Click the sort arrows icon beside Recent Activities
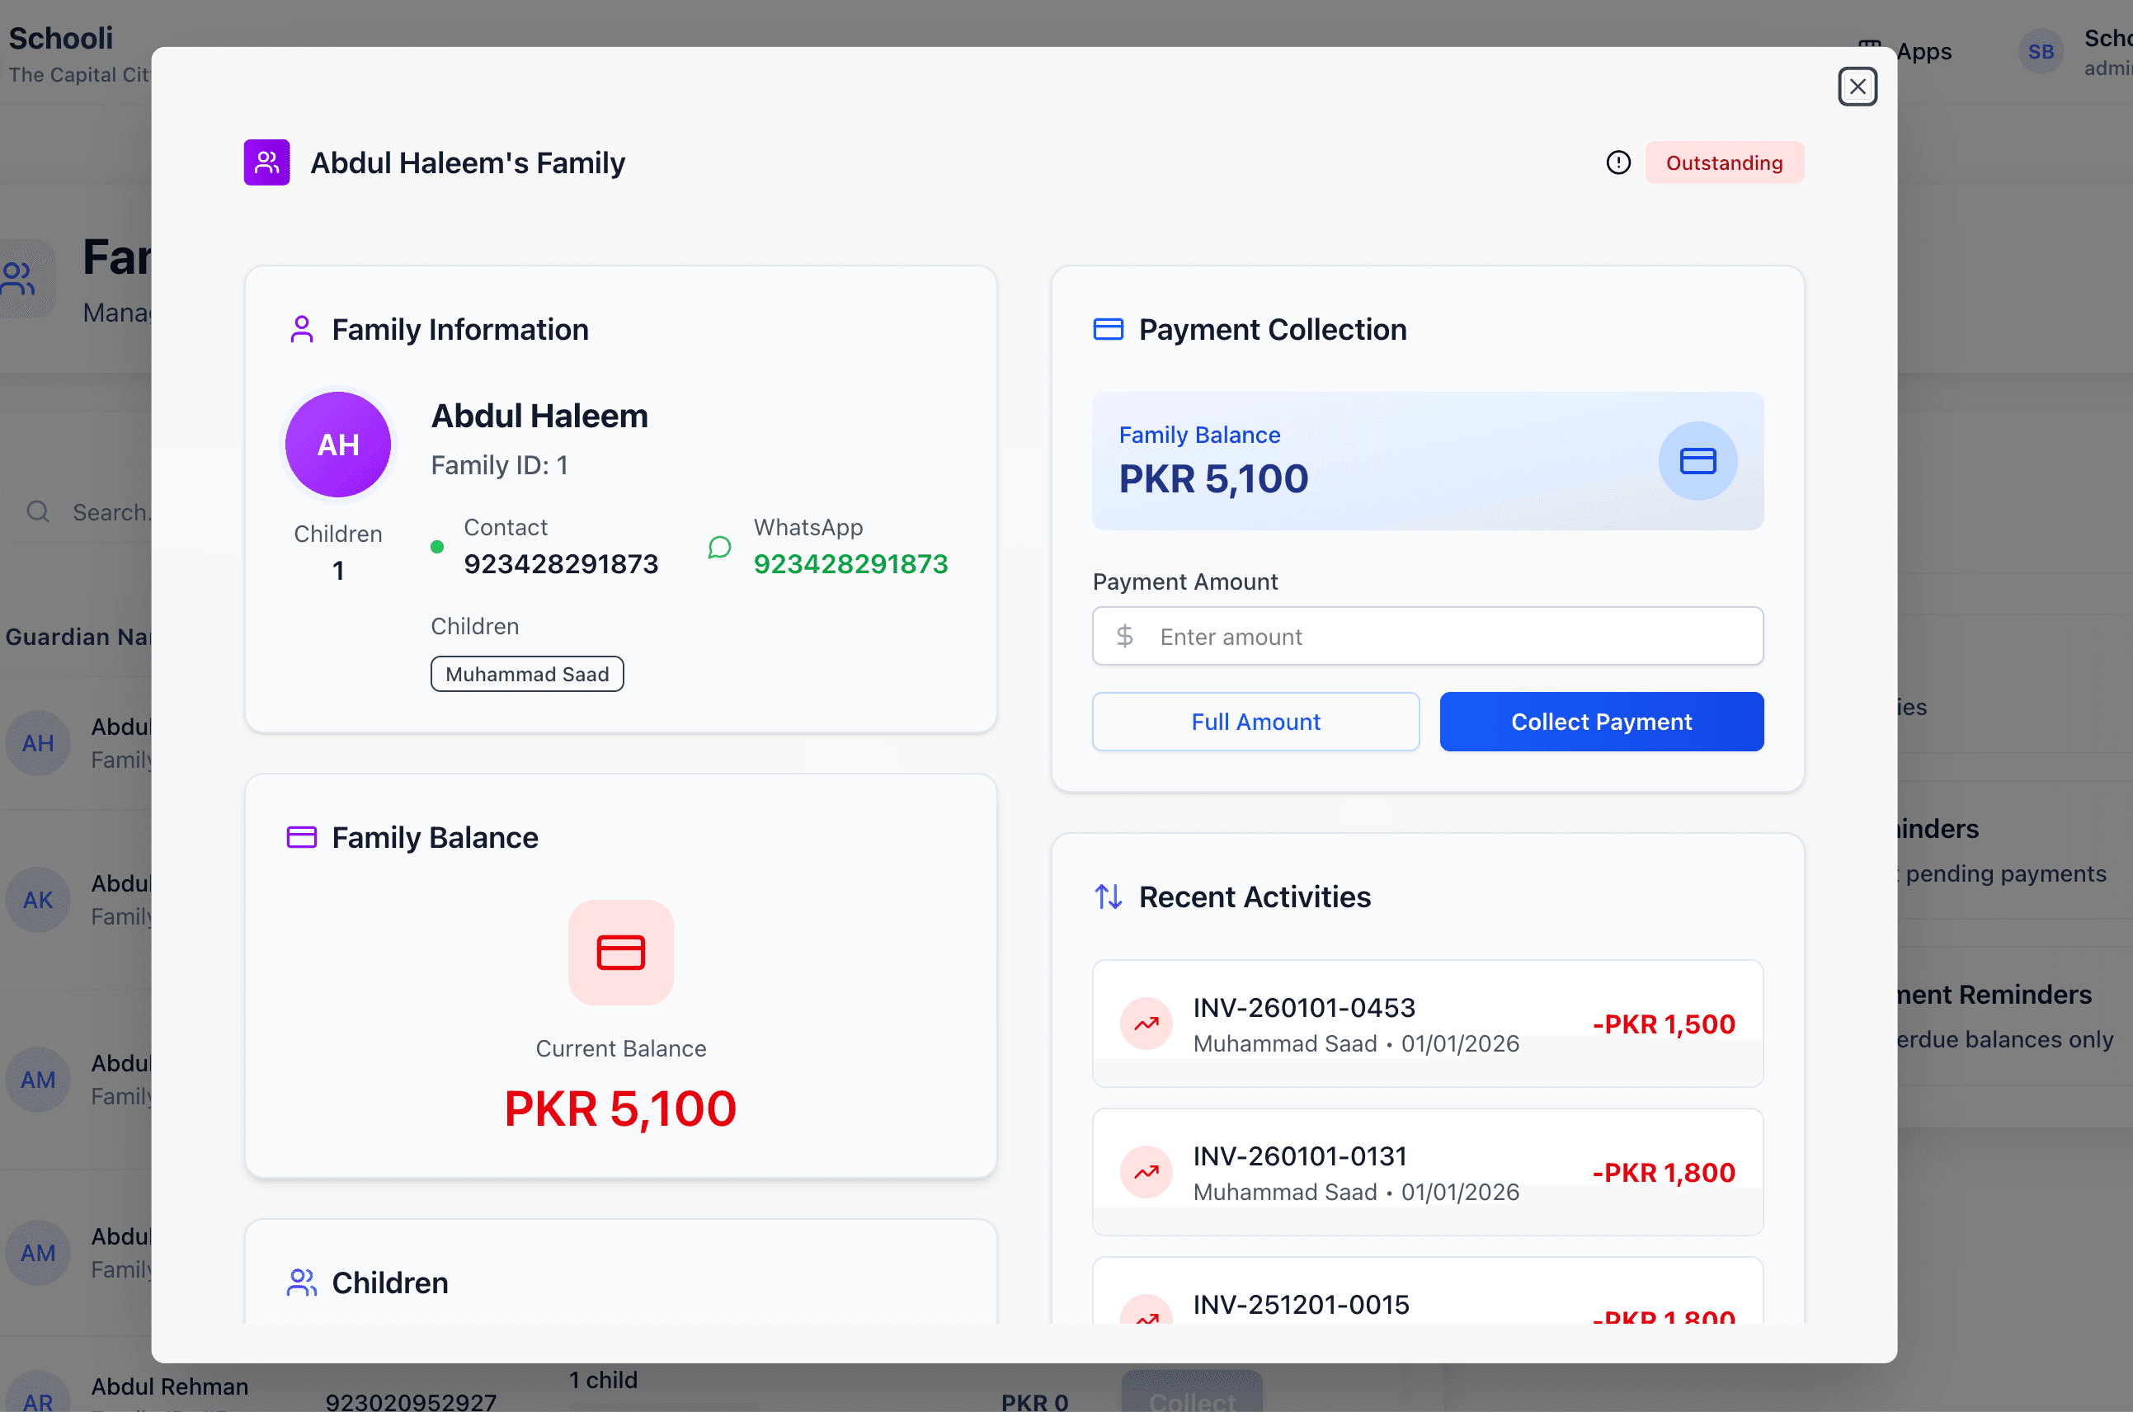 [x=1108, y=896]
